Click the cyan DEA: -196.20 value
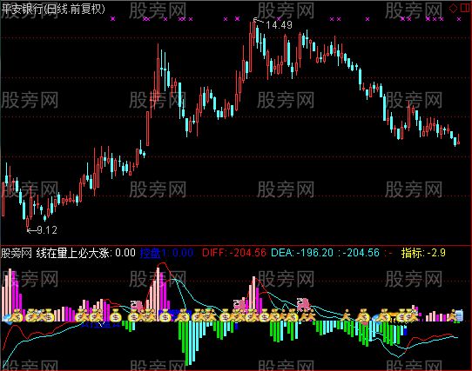The height and width of the screenshot is (371, 472). (x=302, y=253)
